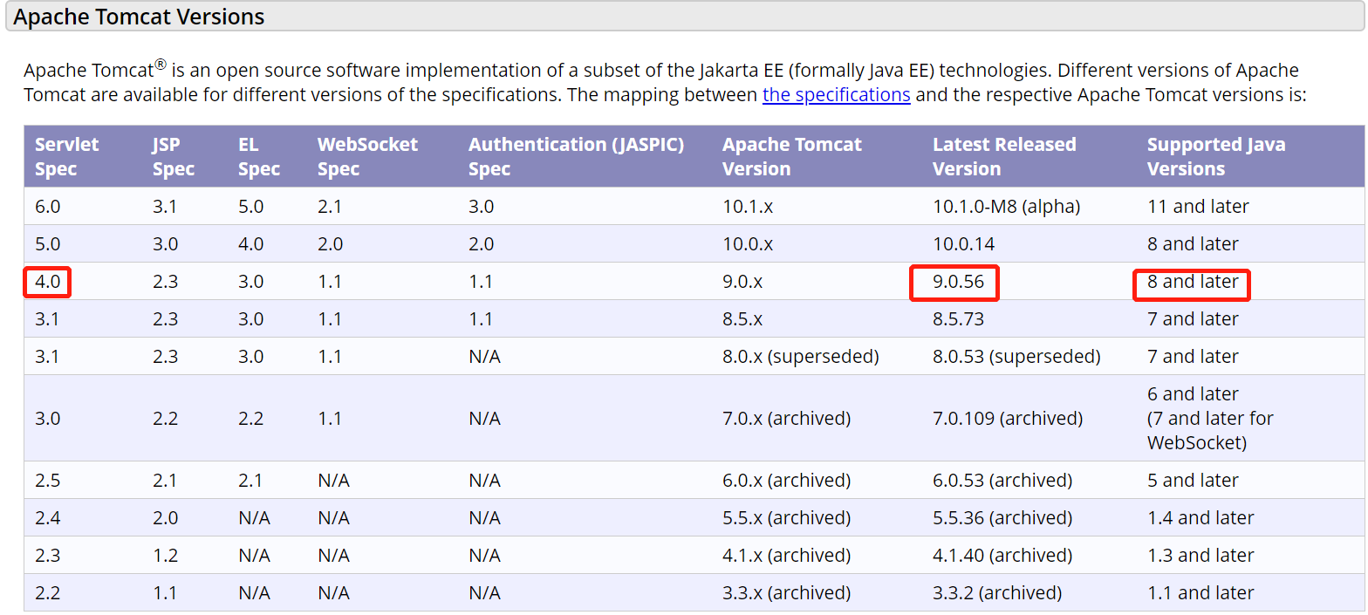The width and height of the screenshot is (1368, 615).
Task: Select the "8.0.53 (superseded)" release cell
Action: (1016, 357)
